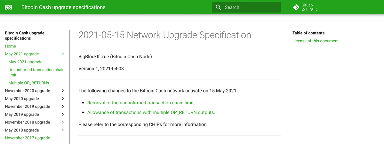
Task: Open the GitLab repository icon
Action: (296, 7)
